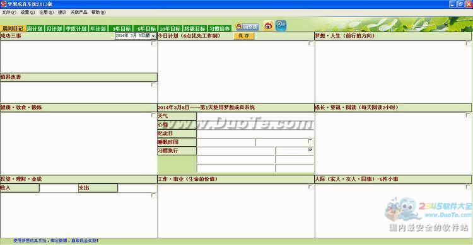Open the 注册 menu

click(47, 13)
